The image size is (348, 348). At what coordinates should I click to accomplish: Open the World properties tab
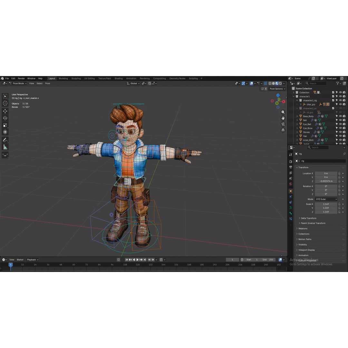(291, 184)
